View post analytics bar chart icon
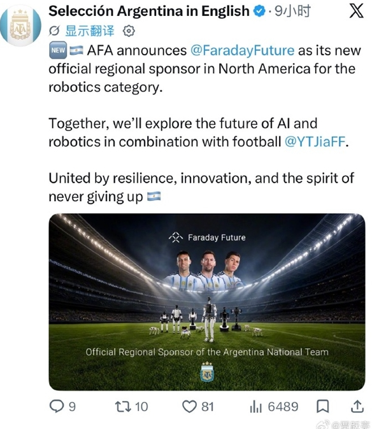Screen dimensions: 372x429 pos(256,407)
